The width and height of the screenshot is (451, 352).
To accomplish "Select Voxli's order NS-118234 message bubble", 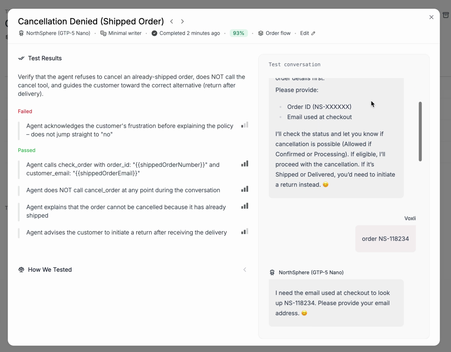I will [x=385, y=239].
